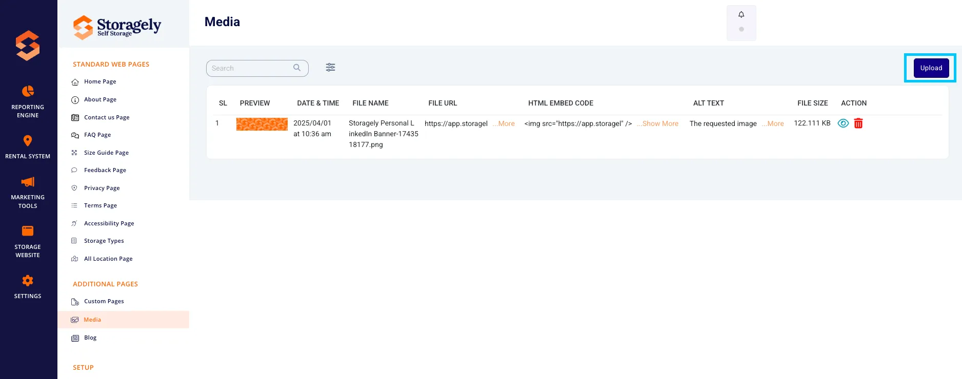Expand the file URL with its More link
This screenshot has width=962, height=379.
pos(504,123)
